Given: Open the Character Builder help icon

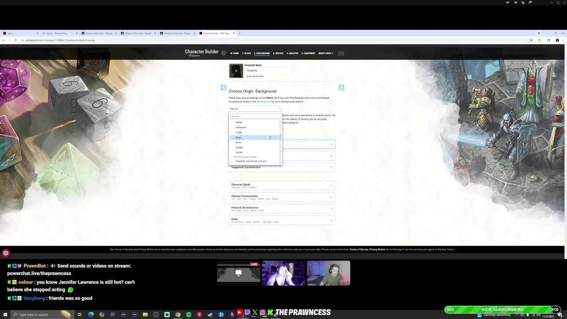Looking at the screenshot, I should [x=224, y=53].
